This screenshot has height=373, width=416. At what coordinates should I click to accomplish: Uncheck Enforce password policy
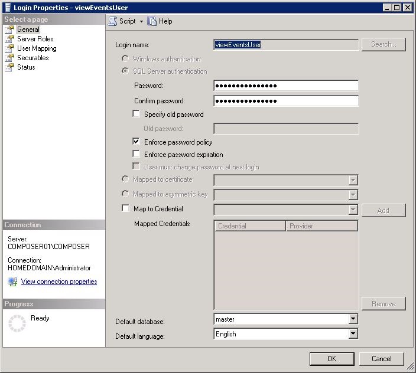pos(137,142)
